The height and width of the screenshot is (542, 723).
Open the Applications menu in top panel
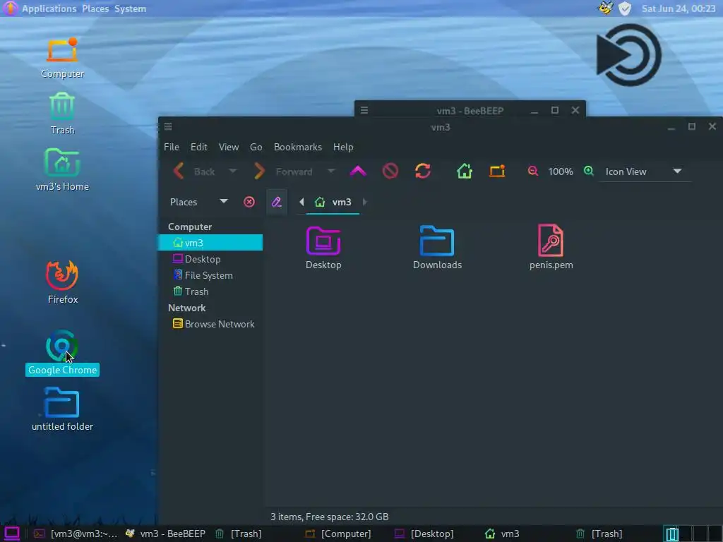(x=49, y=8)
